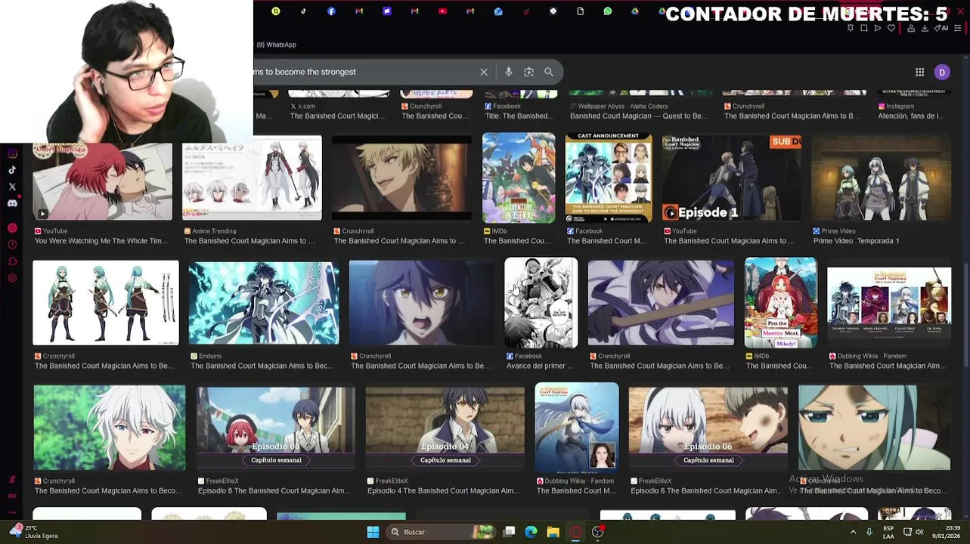Click 'You Were Watching Me The Whole Tim...' link
Image resolution: width=970 pixels, height=544 pixels.
coord(101,241)
